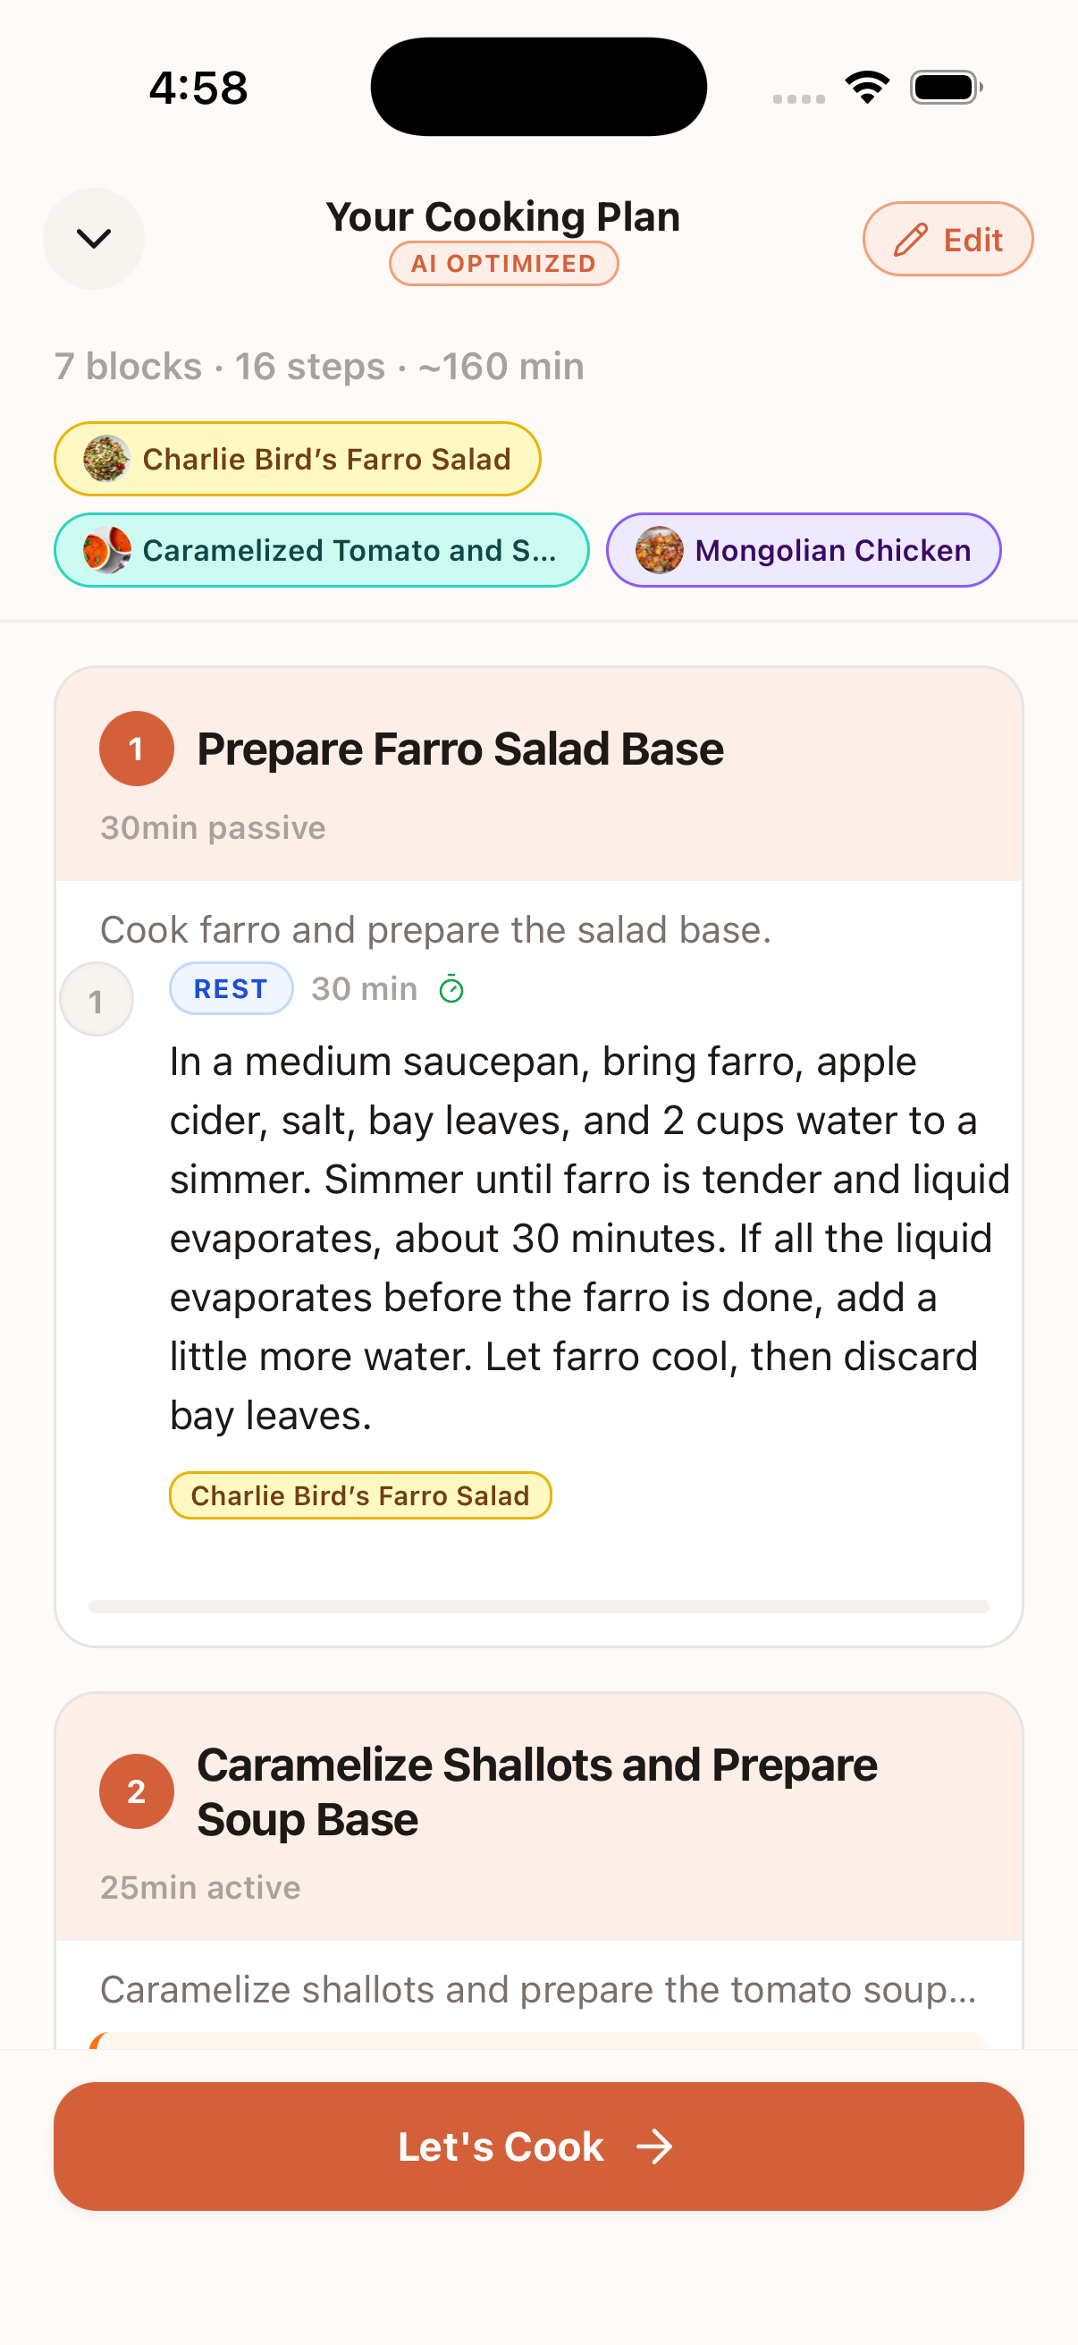Expand Caramelize Shallots and Prepare Soup Base
Viewport: 1078px width, 2345px height.
536,1791
